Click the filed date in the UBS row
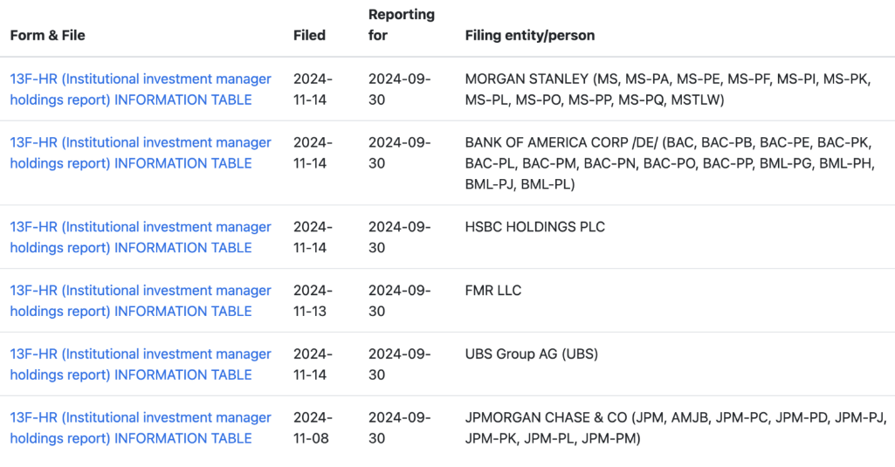The image size is (895, 467). [313, 364]
